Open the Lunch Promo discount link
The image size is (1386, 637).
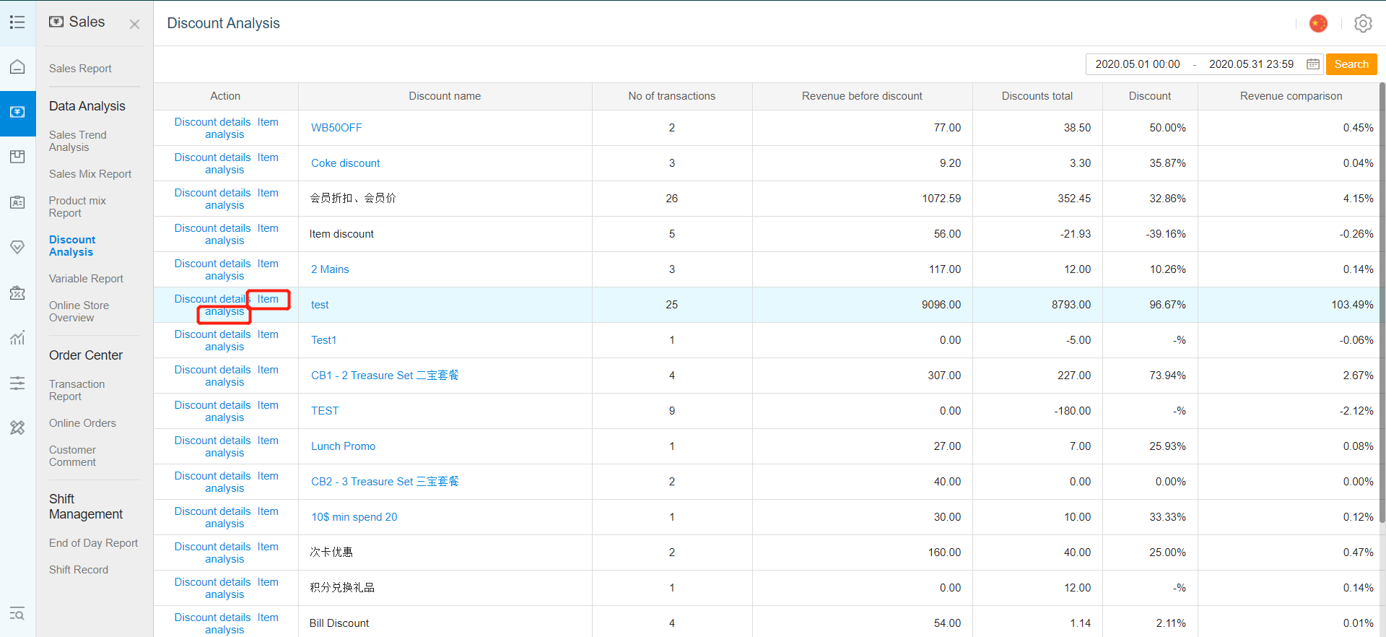click(x=343, y=446)
